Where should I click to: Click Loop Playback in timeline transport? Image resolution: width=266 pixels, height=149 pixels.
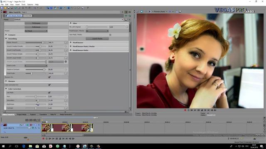click(47, 139)
